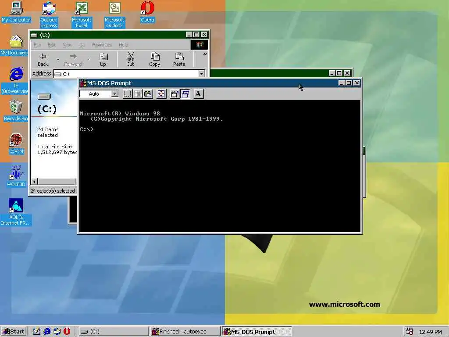Launch Opera from quick launch bar
Image resolution: width=449 pixels, height=337 pixels.
tap(67, 332)
